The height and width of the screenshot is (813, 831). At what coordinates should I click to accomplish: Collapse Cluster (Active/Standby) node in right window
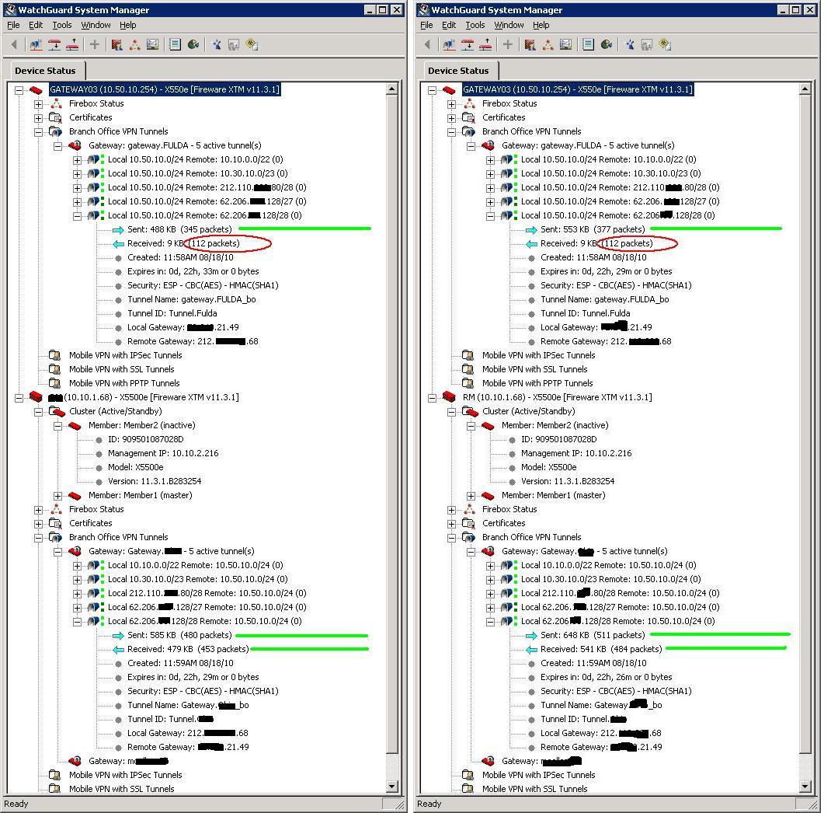point(451,412)
